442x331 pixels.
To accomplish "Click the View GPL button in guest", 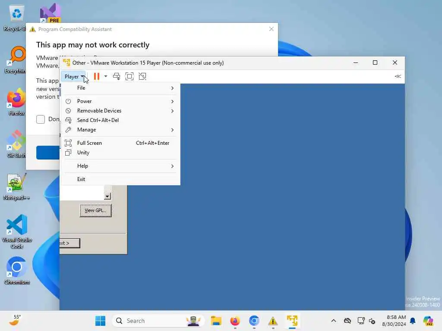I will pyautogui.click(x=95, y=210).
